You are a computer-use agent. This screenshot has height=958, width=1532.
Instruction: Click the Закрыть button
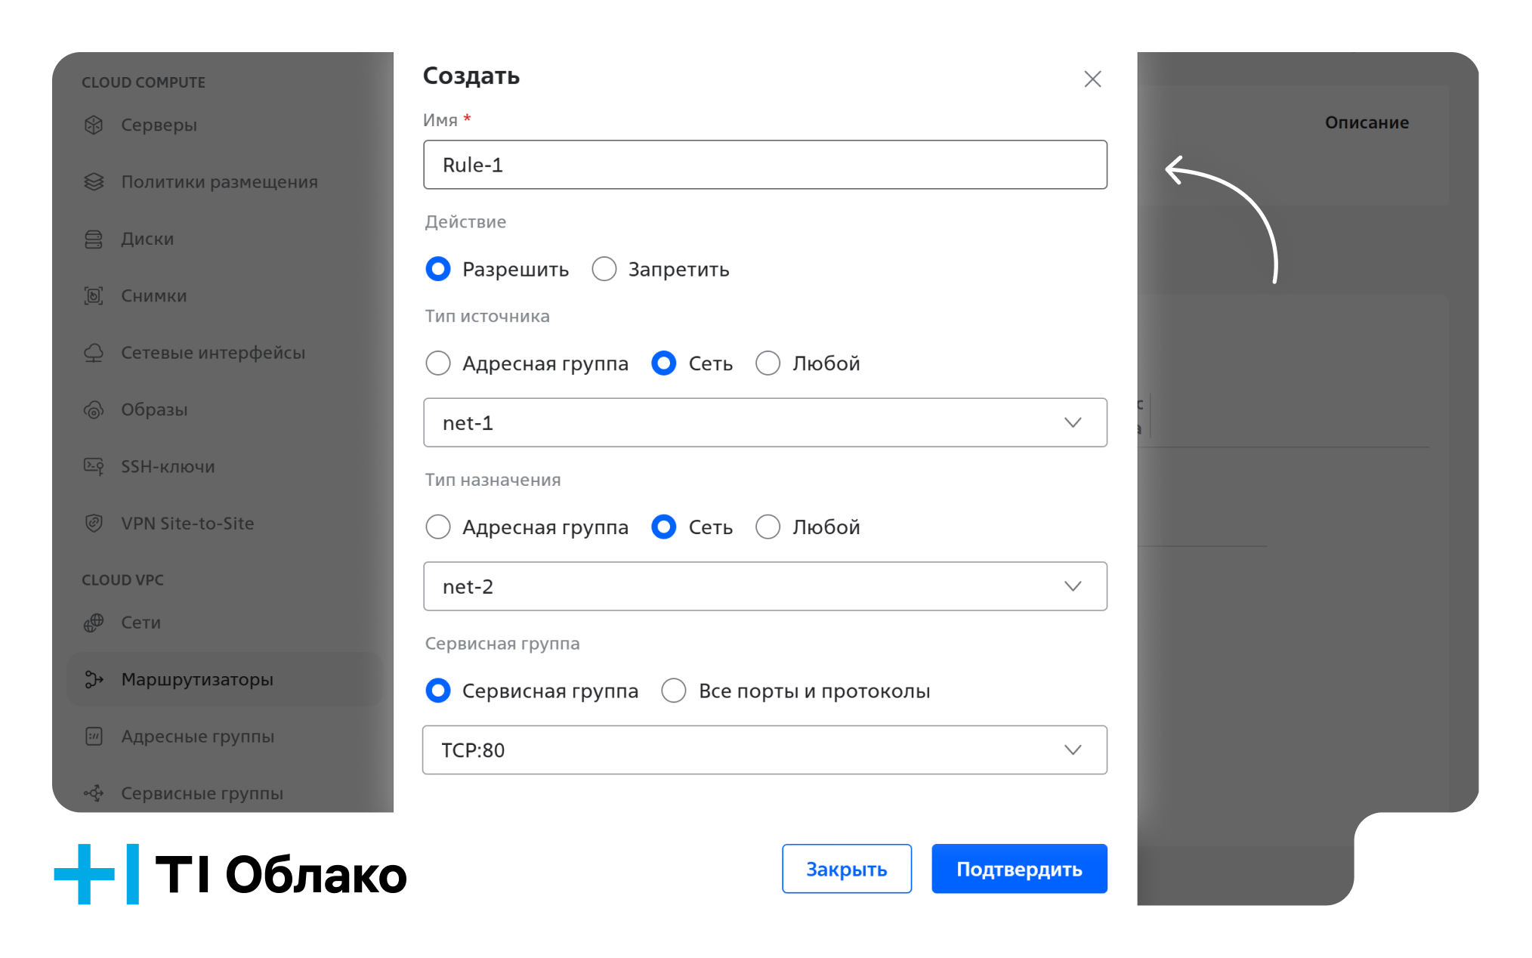pos(846,869)
